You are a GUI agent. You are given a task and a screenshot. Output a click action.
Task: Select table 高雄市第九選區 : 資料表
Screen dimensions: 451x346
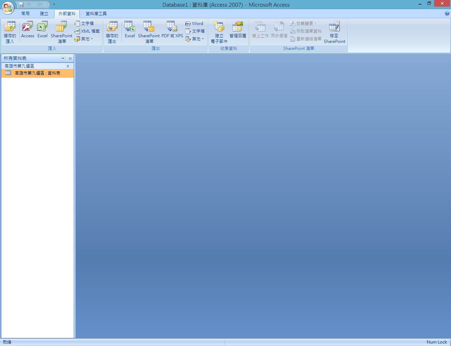click(37, 73)
